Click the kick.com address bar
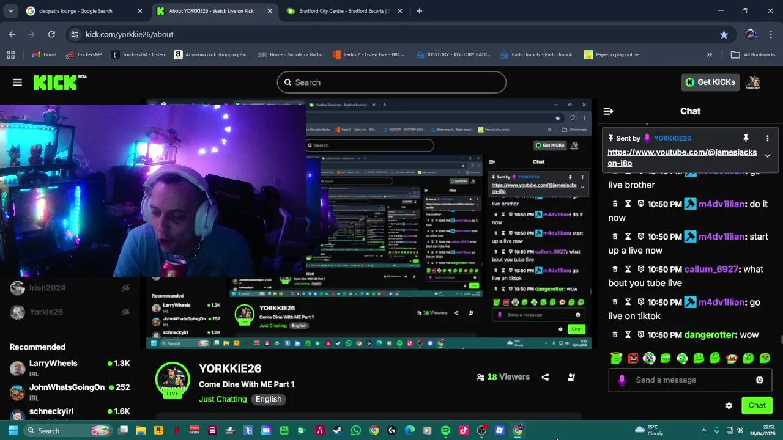783x440 pixels. pyautogui.click(x=391, y=35)
